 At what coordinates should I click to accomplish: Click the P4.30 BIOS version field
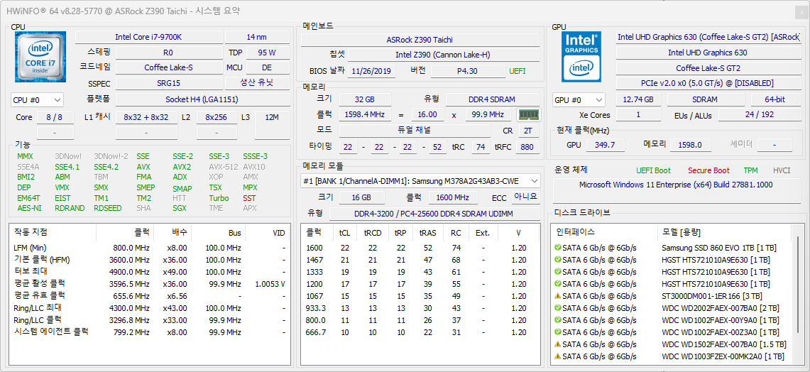468,71
